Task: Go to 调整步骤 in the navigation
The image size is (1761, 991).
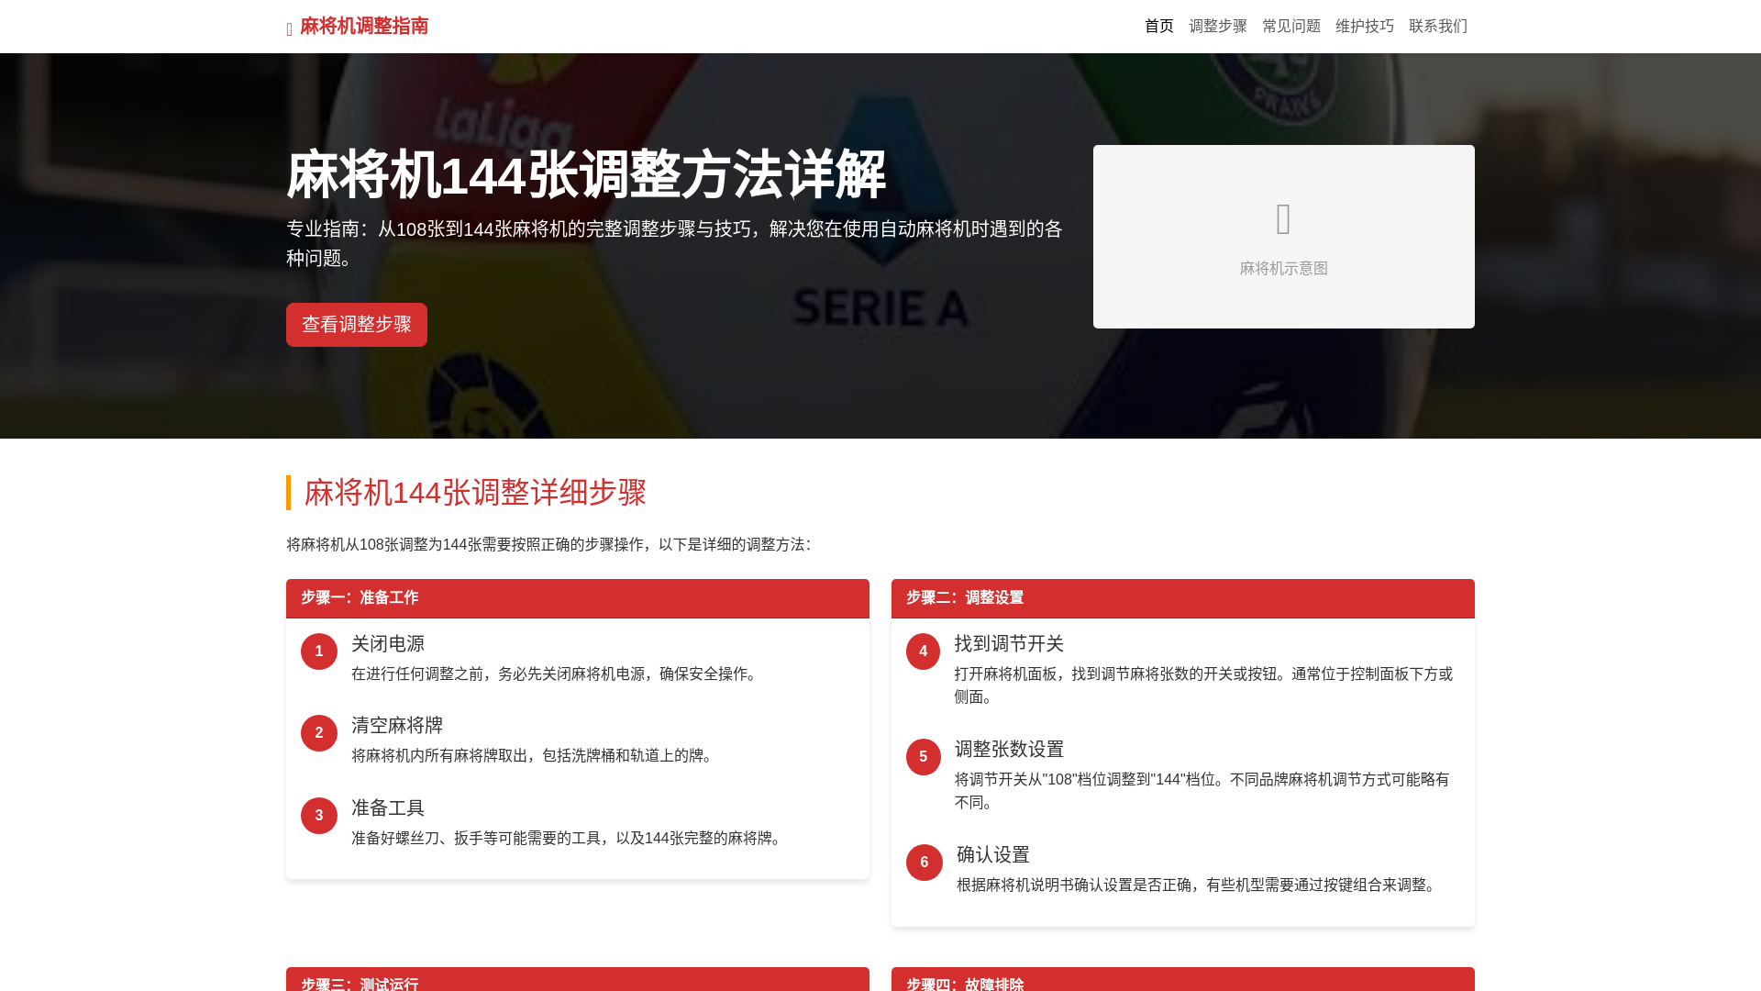Action: point(1218,27)
